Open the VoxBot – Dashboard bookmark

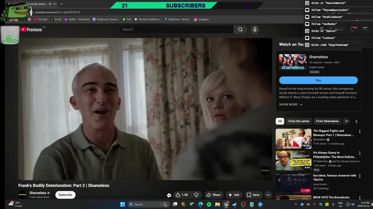tap(77, 19)
